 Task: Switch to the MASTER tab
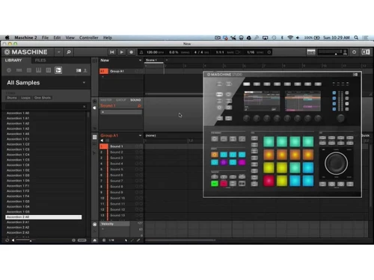pos(106,100)
